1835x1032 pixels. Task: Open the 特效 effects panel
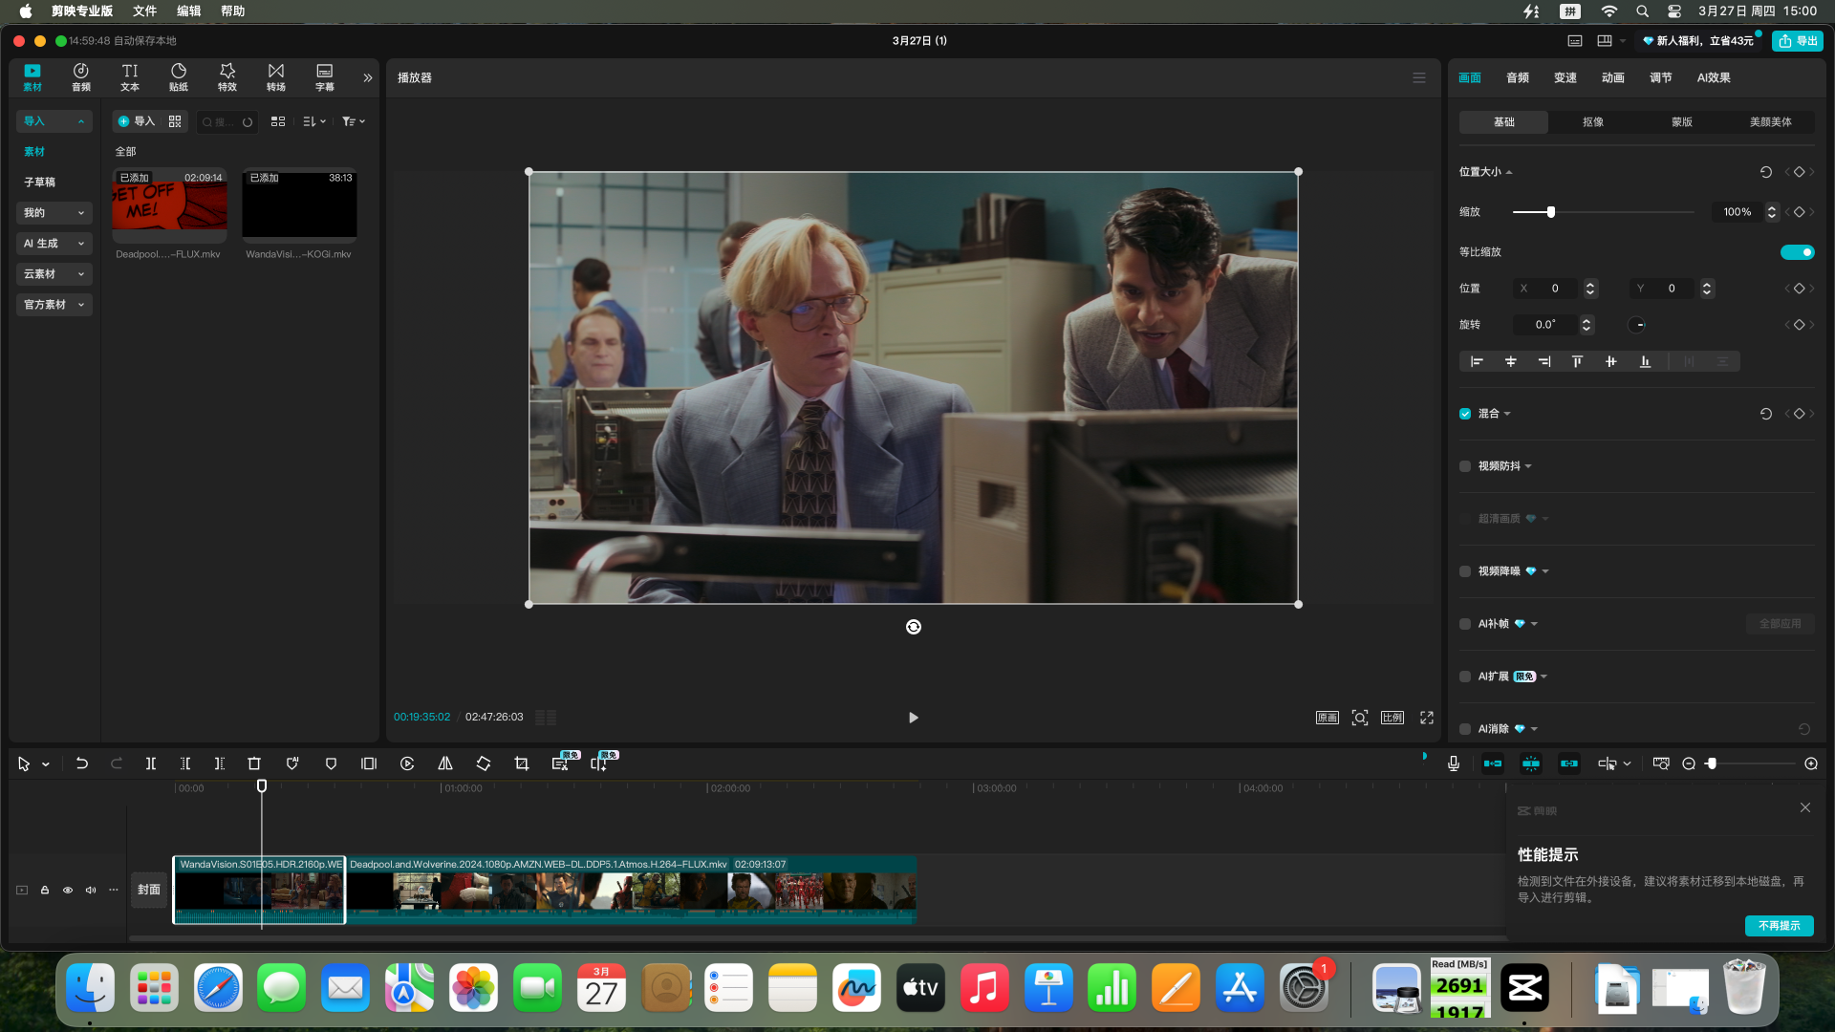[227, 77]
